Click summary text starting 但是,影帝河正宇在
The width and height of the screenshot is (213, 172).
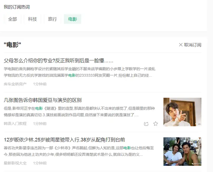[79, 112]
